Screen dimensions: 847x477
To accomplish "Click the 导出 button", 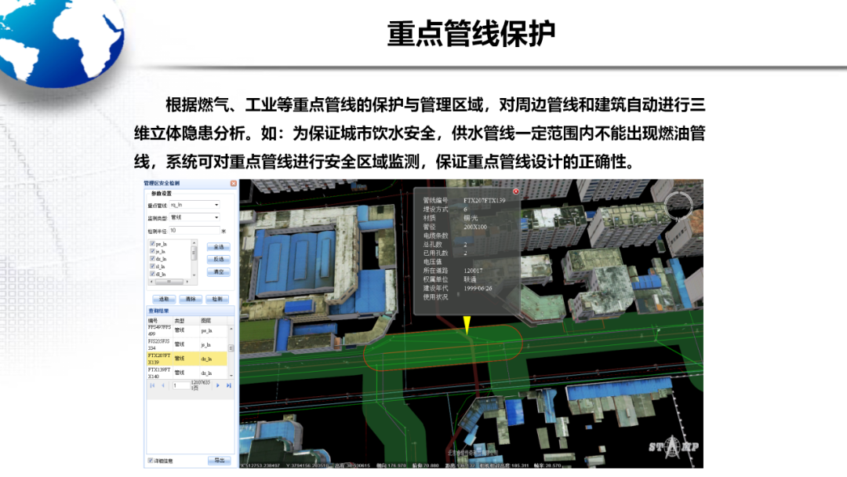I will pyautogui.click(x=220, y=461).
